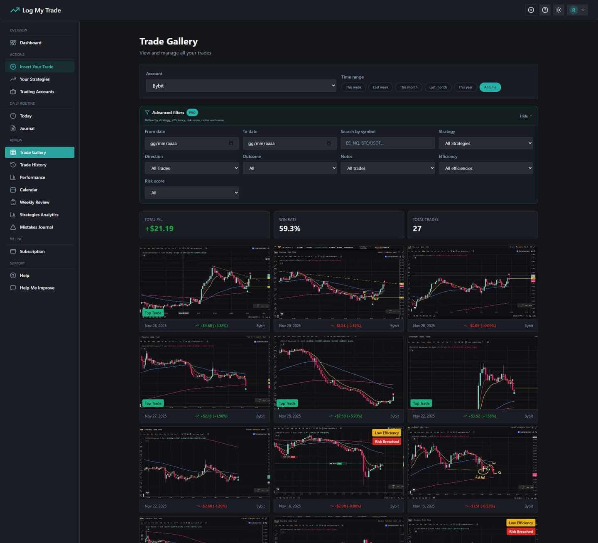Screen dimensions: 598x543
Task: Open the help question mark icon
Action: (544, 10)
